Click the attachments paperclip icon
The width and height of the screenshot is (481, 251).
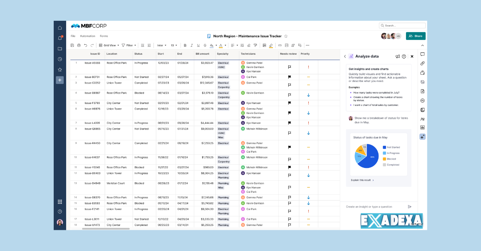coord(422,63)
